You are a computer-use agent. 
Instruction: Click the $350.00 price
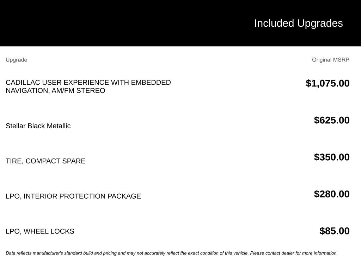(x=332, y=157)
